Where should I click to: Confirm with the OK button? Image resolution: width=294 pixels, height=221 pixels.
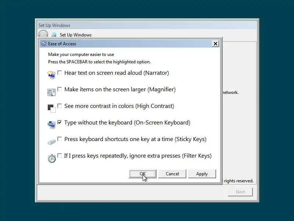(143, 174)
